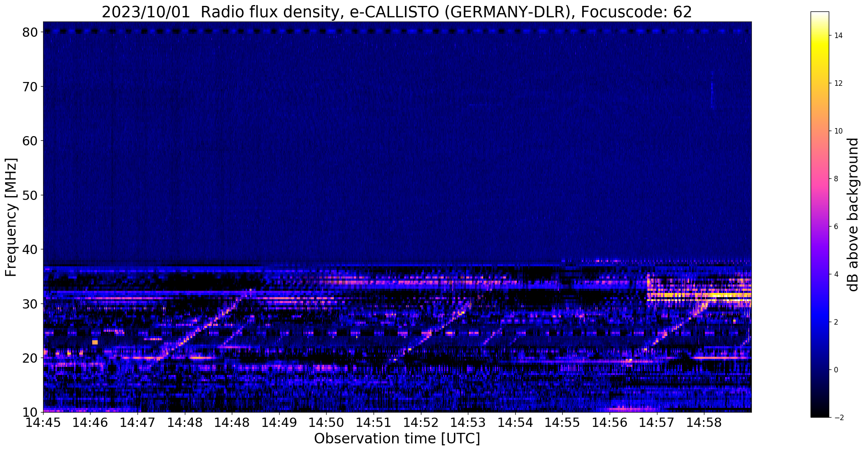Screen dimensions: 866x451
Task: Click the plot title mentioning e-CALLISTO (GERMANY-DLR)
Action: pos(397,12)
